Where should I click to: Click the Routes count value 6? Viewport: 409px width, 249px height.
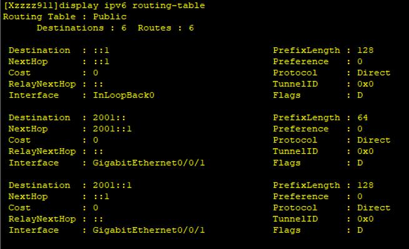pos(191,28)
